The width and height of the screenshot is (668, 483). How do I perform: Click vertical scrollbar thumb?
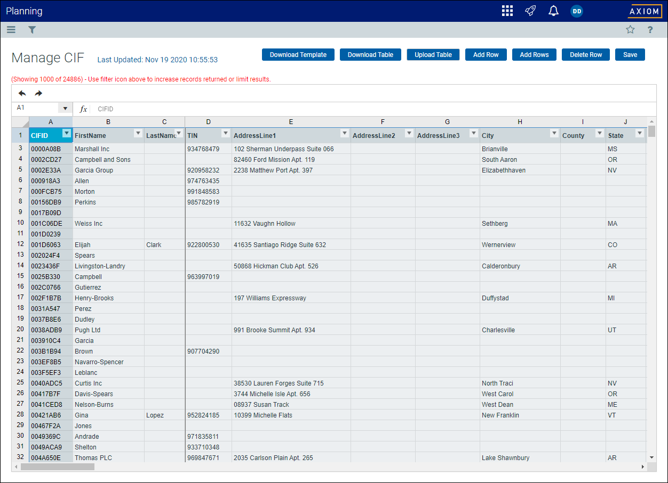click(651, 132)
